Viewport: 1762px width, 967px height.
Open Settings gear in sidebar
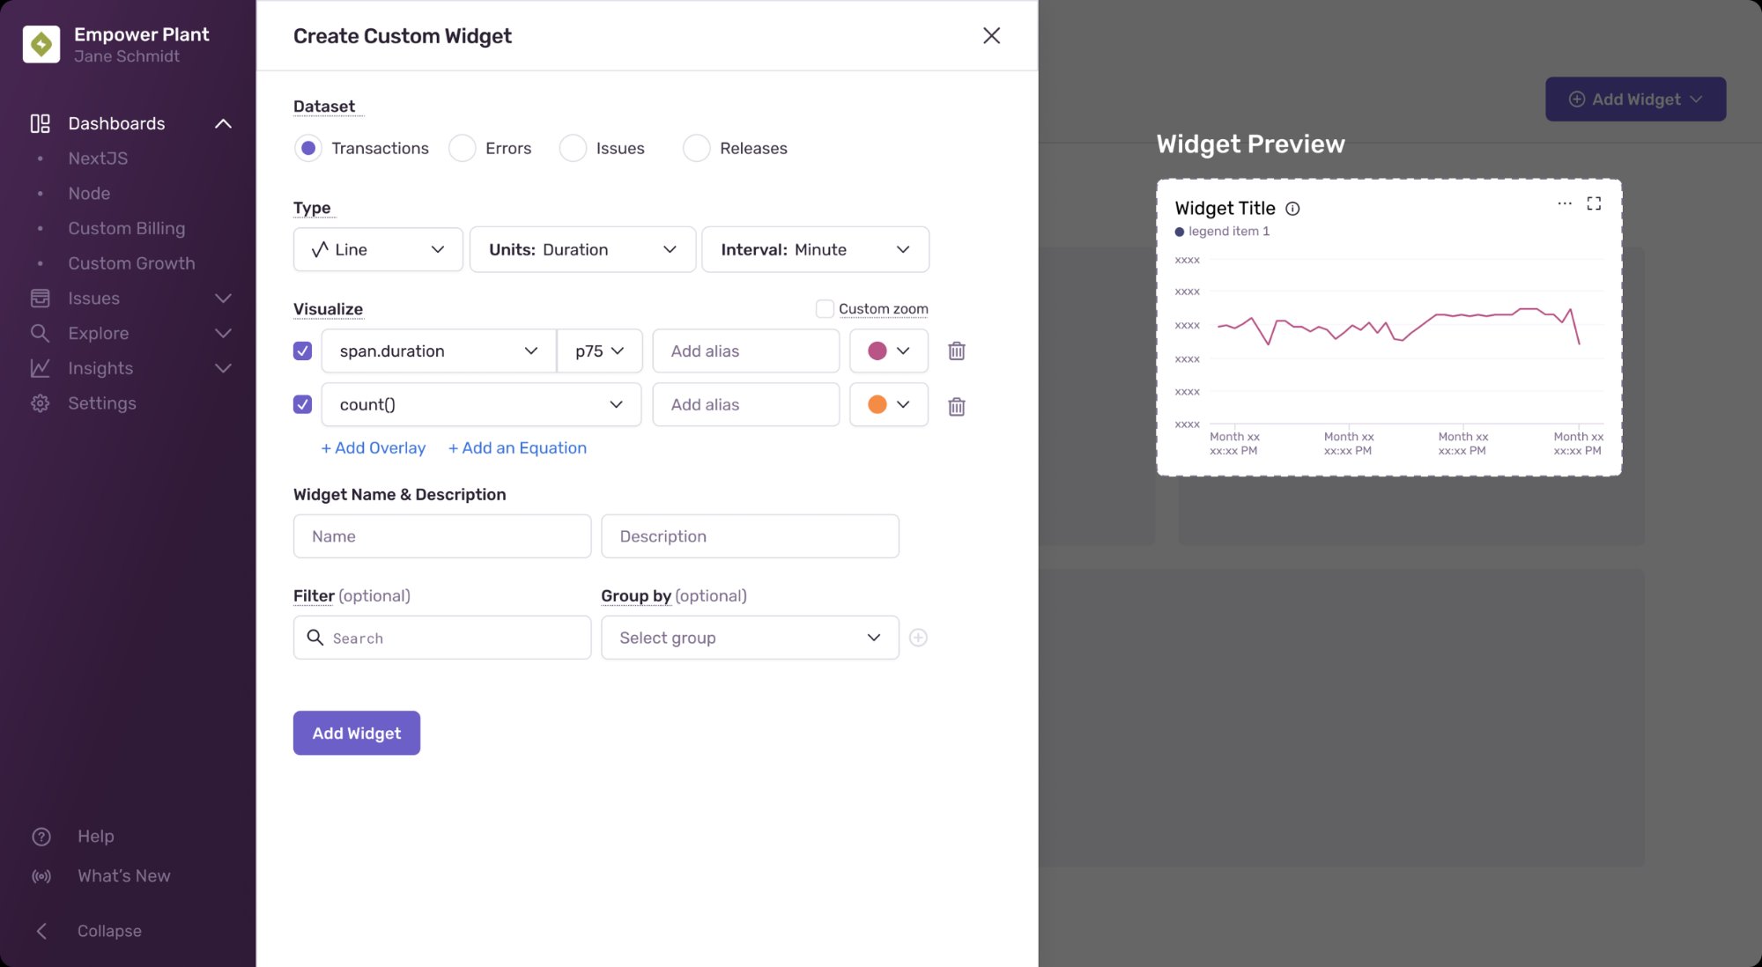pos(41,403)
